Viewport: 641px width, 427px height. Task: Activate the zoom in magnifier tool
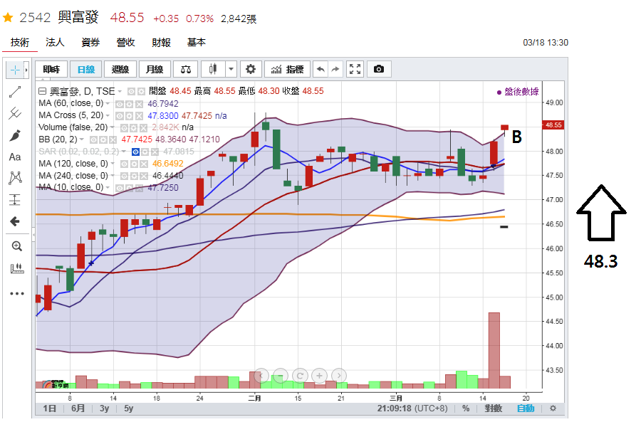[x=16, y=246]
